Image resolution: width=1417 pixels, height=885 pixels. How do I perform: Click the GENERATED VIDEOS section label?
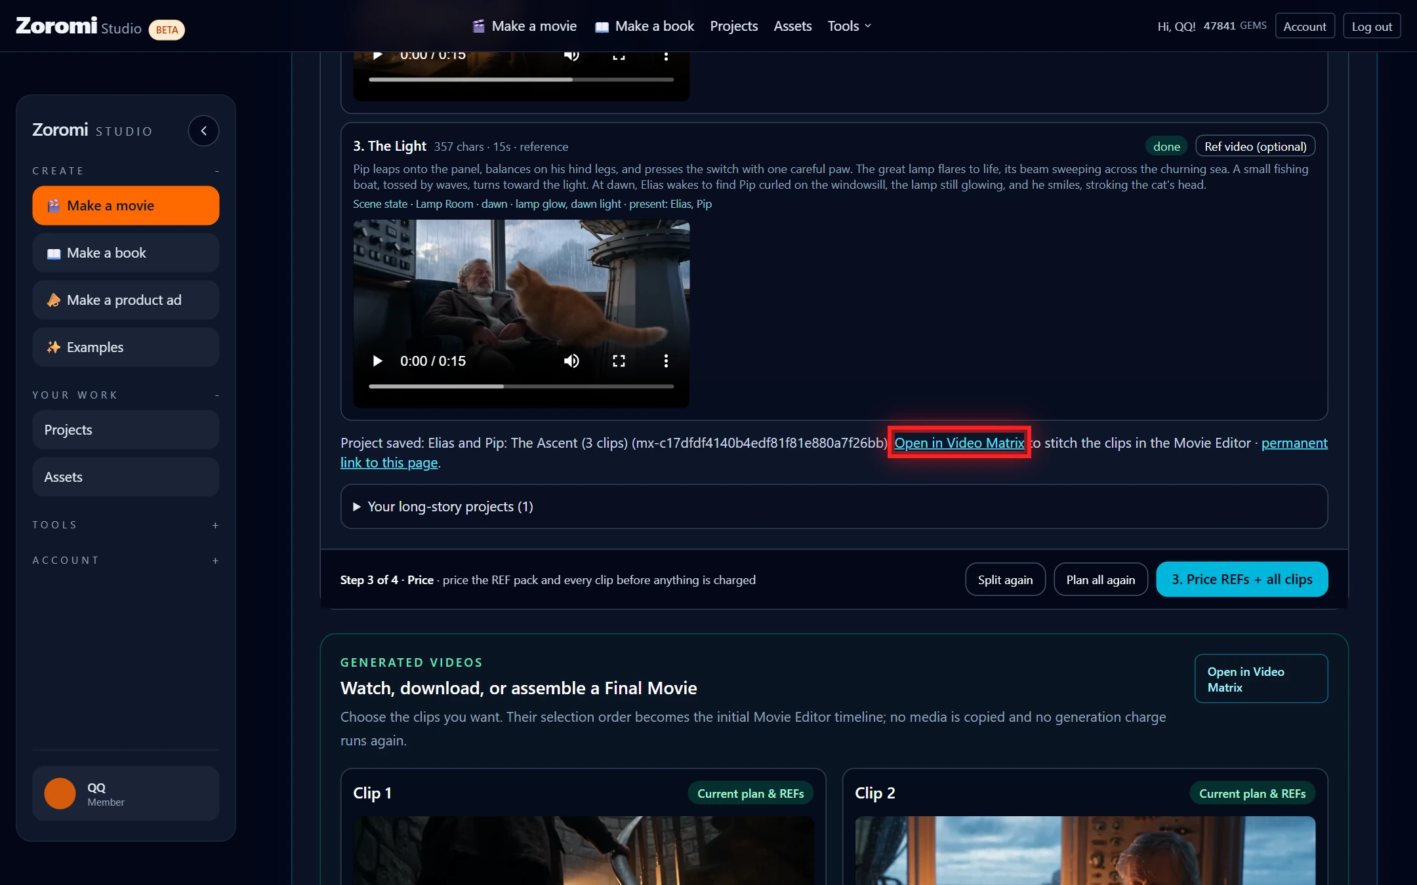pyautogui.click(x=411, y=662)
